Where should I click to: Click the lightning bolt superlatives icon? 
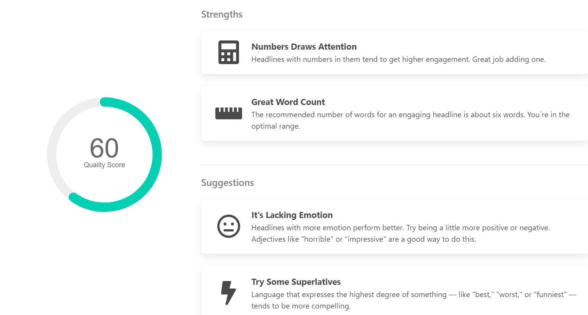pos(228,293)
